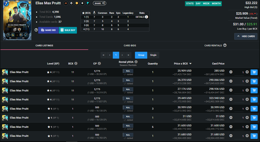Open the Card Rentals tab
The width and height of the screenshot is (260, 142).
click(213, 45)
